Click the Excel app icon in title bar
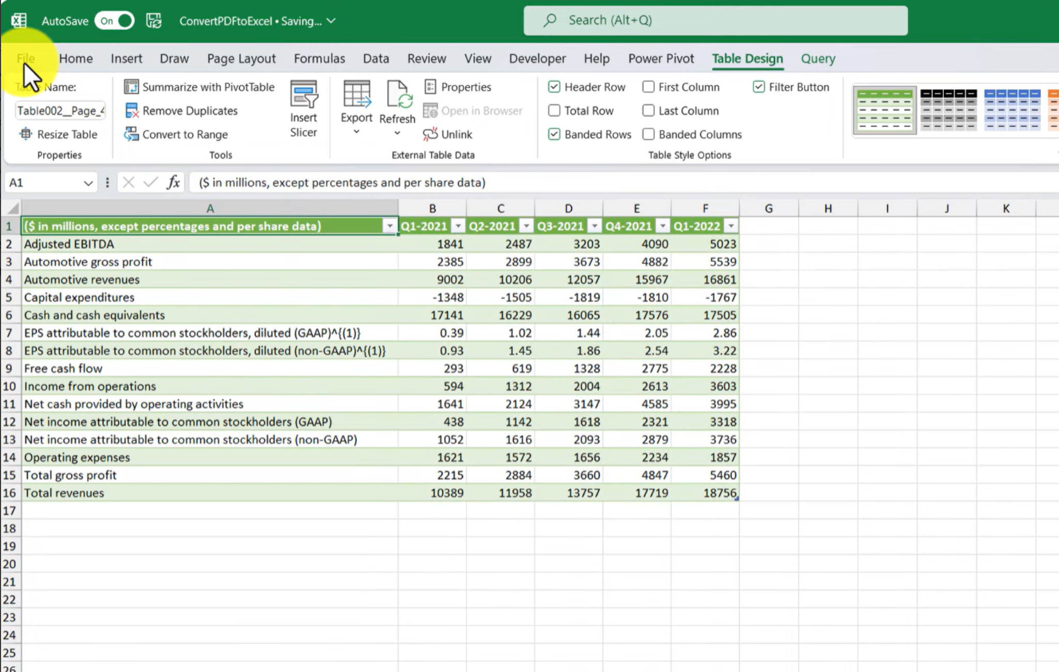The height and width of the screenshot is (672, 1059). coord(19,21)
